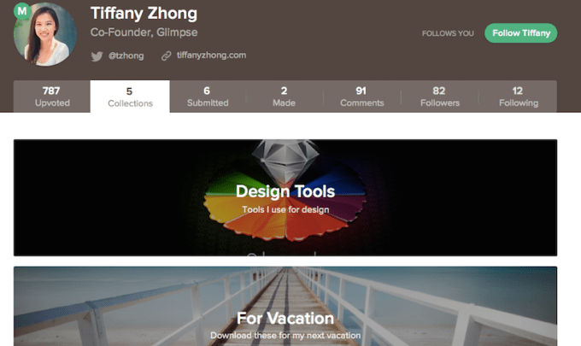The width and height of the screenshot is (581, 346).
Task: Open the For Vacation collection card
Action: click(285, 306)
